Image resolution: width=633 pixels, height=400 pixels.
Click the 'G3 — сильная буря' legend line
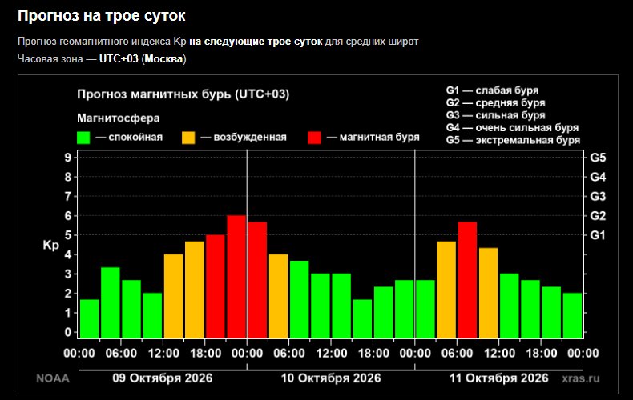495,115
